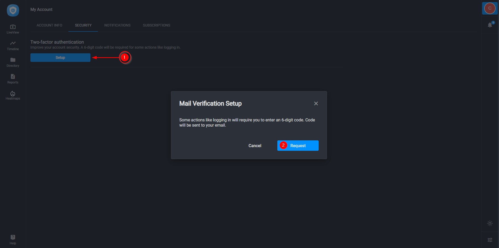Screen dimensions: 499x248
Task: Open the Heatmaps section
Action: [13, 95]
